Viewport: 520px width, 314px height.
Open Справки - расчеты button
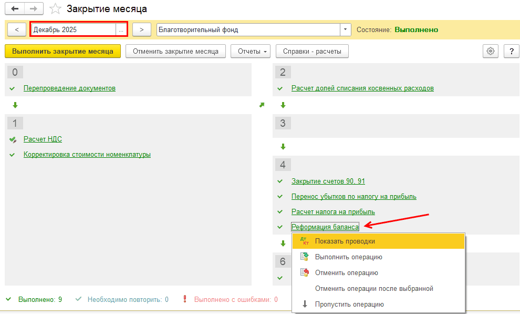click(x=312, y=51)
